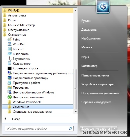This screenshot has height=137, width=130.
Task: Open Центр синхронизации green sync icon
Action: coord(10,97)
